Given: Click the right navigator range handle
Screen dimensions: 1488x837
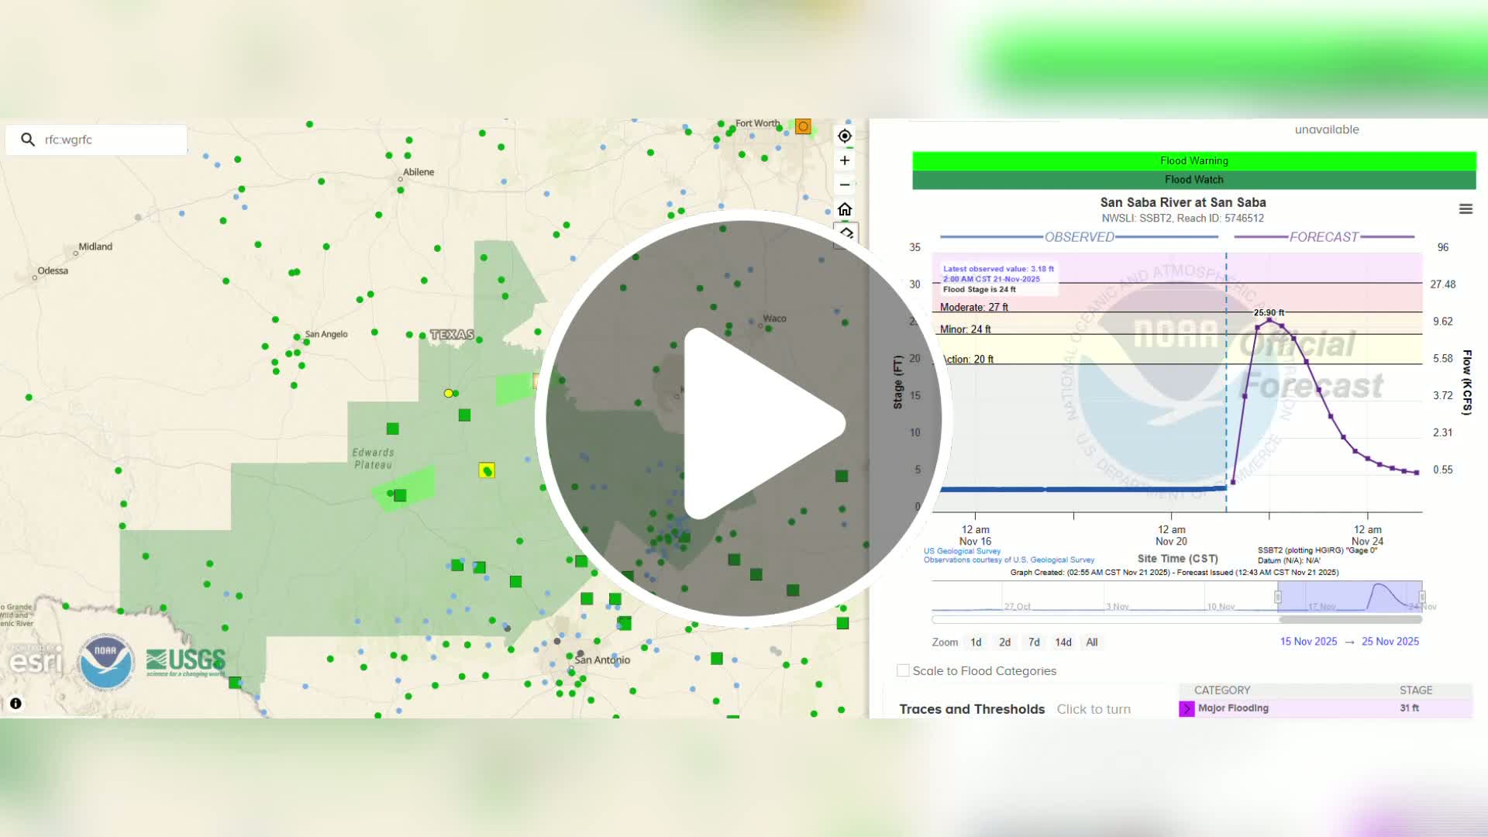Looking at the screenshot, I should (1422, 597).
